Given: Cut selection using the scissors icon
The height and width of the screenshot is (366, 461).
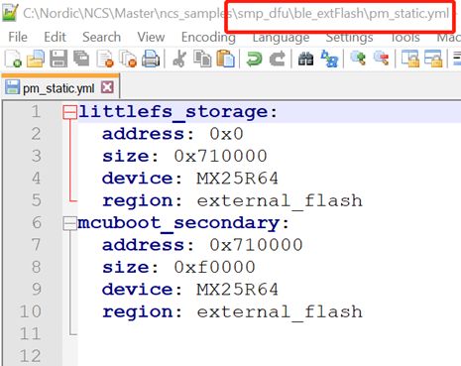Looking at the screenshot, I should [179, 59].
